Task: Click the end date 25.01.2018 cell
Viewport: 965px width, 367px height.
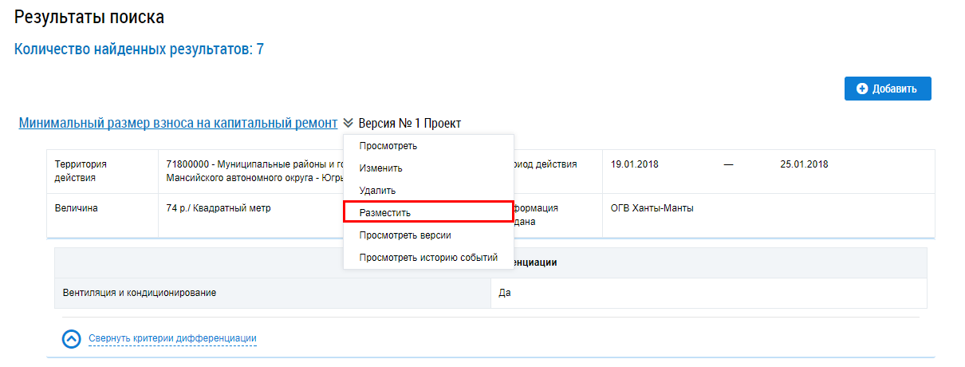Action: (804, 164)
